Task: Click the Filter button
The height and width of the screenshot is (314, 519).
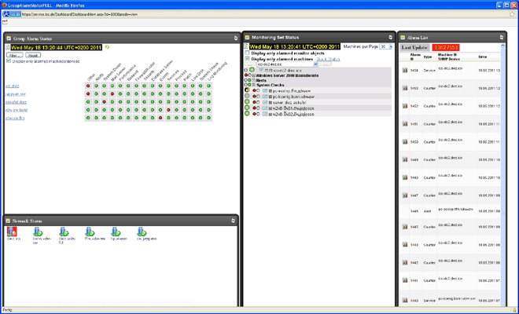Action: point(15,55)
